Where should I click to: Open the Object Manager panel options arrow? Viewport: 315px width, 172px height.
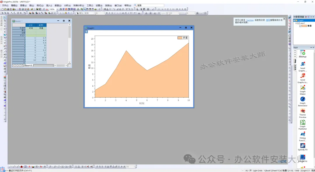[x=311, y=17]
